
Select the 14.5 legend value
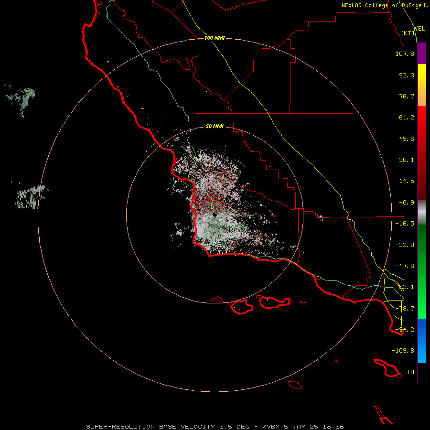coord(407,181)
